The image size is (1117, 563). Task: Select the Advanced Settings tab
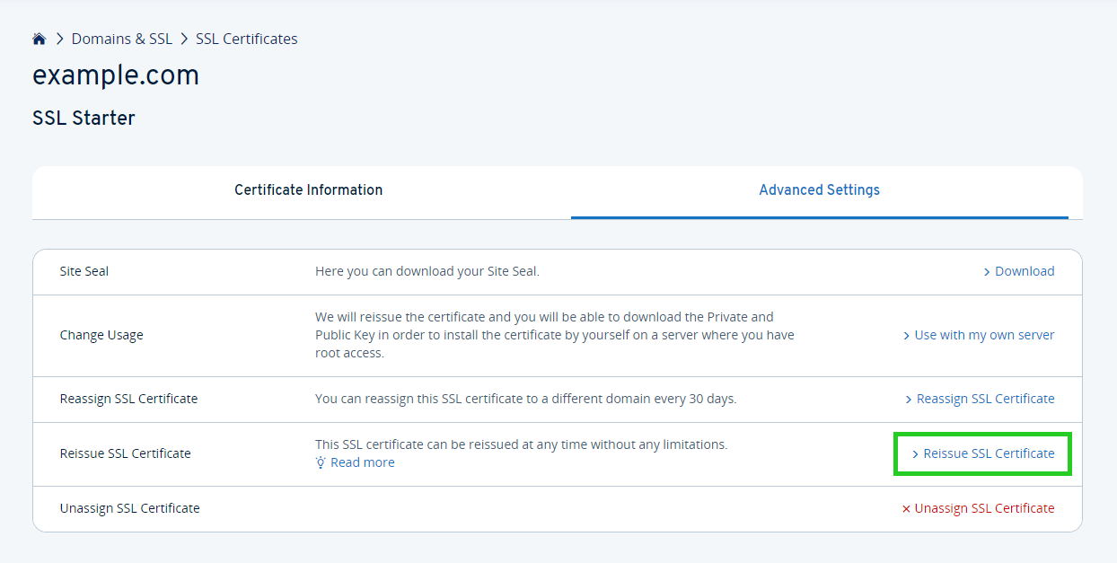(x=819, y=190)
